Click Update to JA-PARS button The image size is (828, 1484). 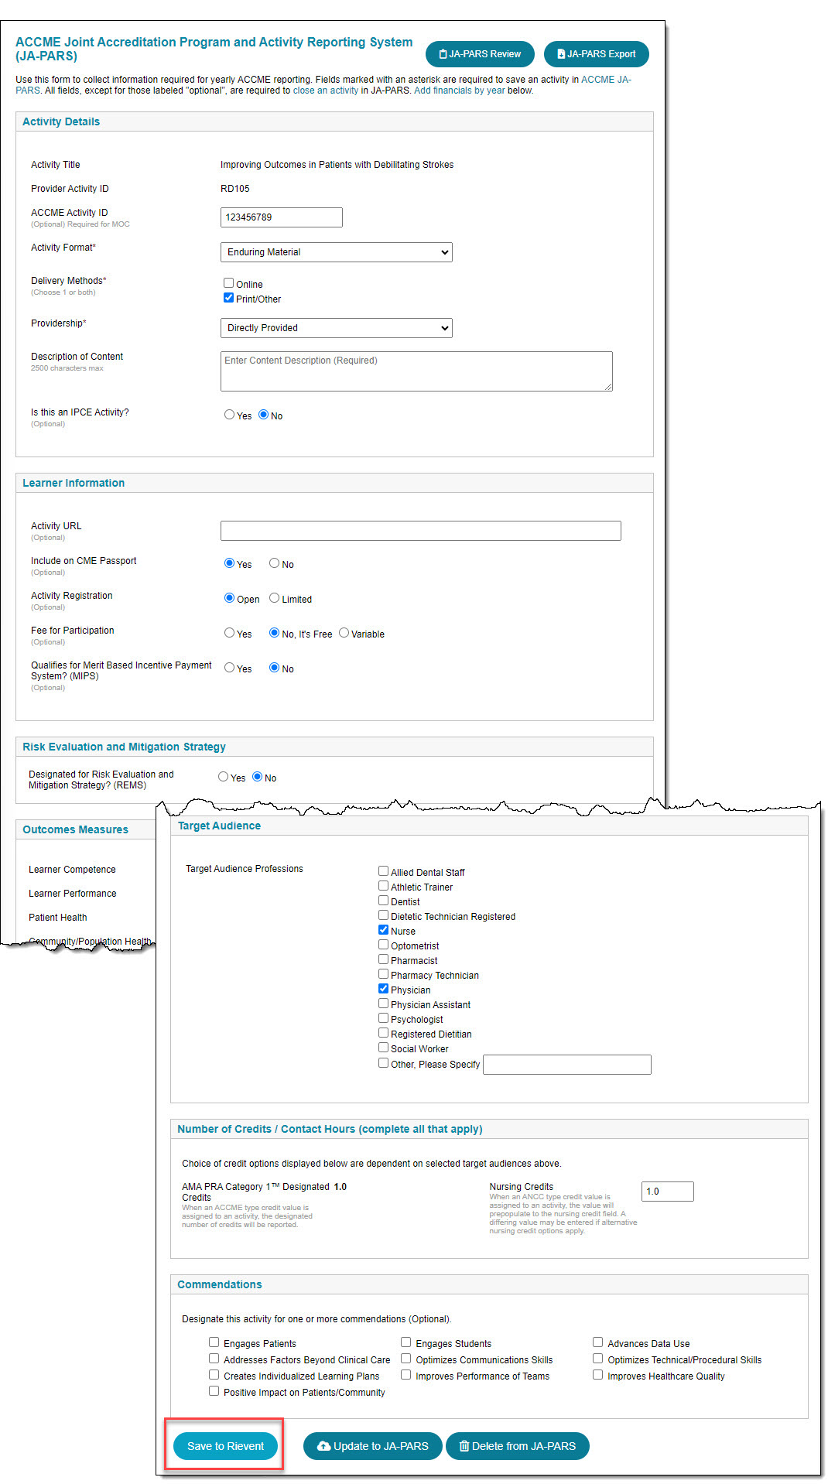tap(373, 1446)
